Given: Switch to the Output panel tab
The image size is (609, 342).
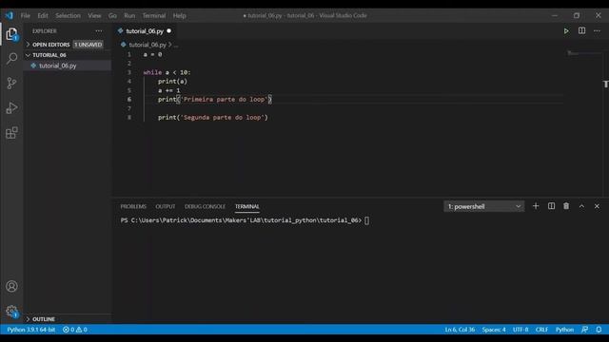Looking at the screenshot, I should click(x=166, y=206).
